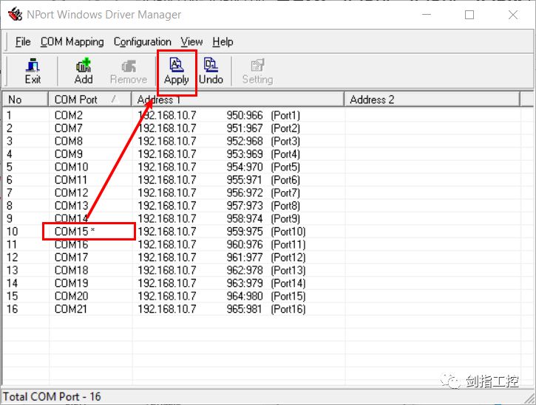Click the NPort app icon in title bar

pyautogui.click(x=15, y=14)
